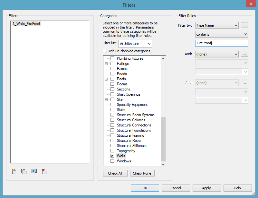The image size is (258, 198).
Task: Select the Structural Stiffeners label
Action: click(x=131, y=146)
